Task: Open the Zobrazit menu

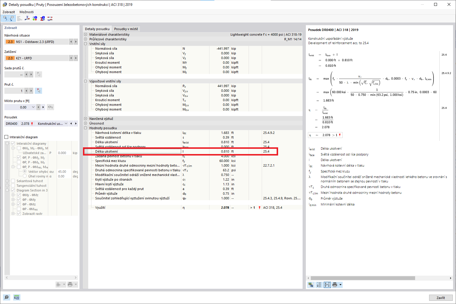Action: coord(8,12)
